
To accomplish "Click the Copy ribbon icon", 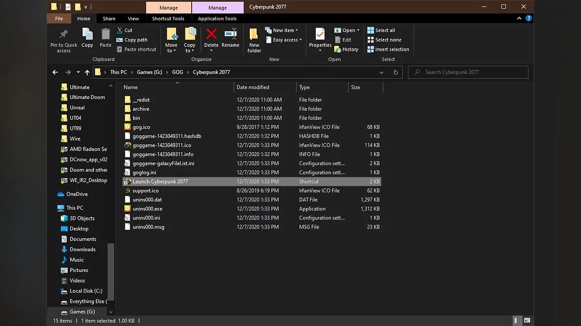I will point(87,35).
